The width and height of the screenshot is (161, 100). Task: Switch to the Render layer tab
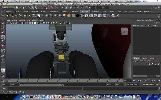tap(144, 58)
